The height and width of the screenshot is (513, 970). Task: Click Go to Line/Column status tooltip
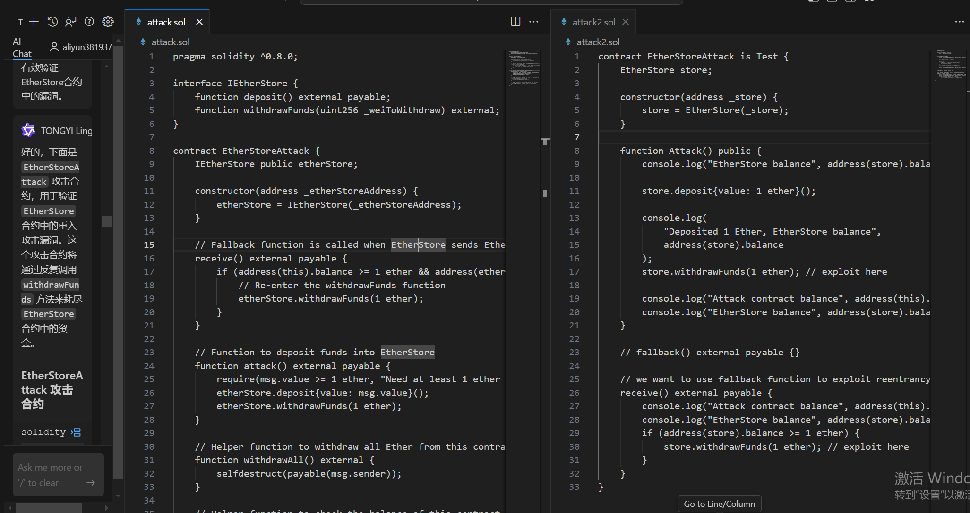tap(720, 504)
